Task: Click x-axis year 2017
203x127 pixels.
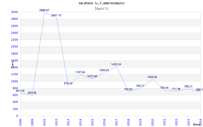Action: pos(116,122)
